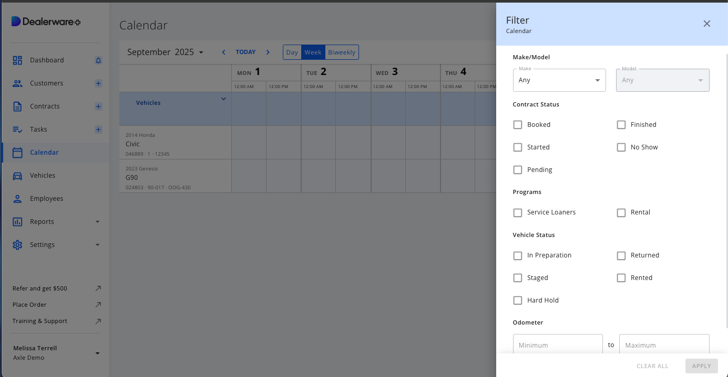Check Hard Hold vehicle status
Screen dimensions: 728x377
click(518, 300)
